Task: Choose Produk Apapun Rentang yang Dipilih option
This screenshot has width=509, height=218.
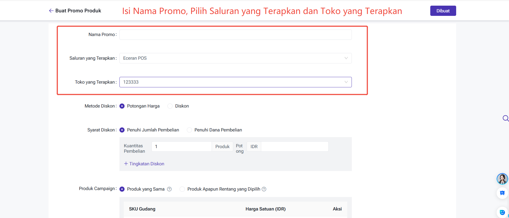Action: pos(183,189)
